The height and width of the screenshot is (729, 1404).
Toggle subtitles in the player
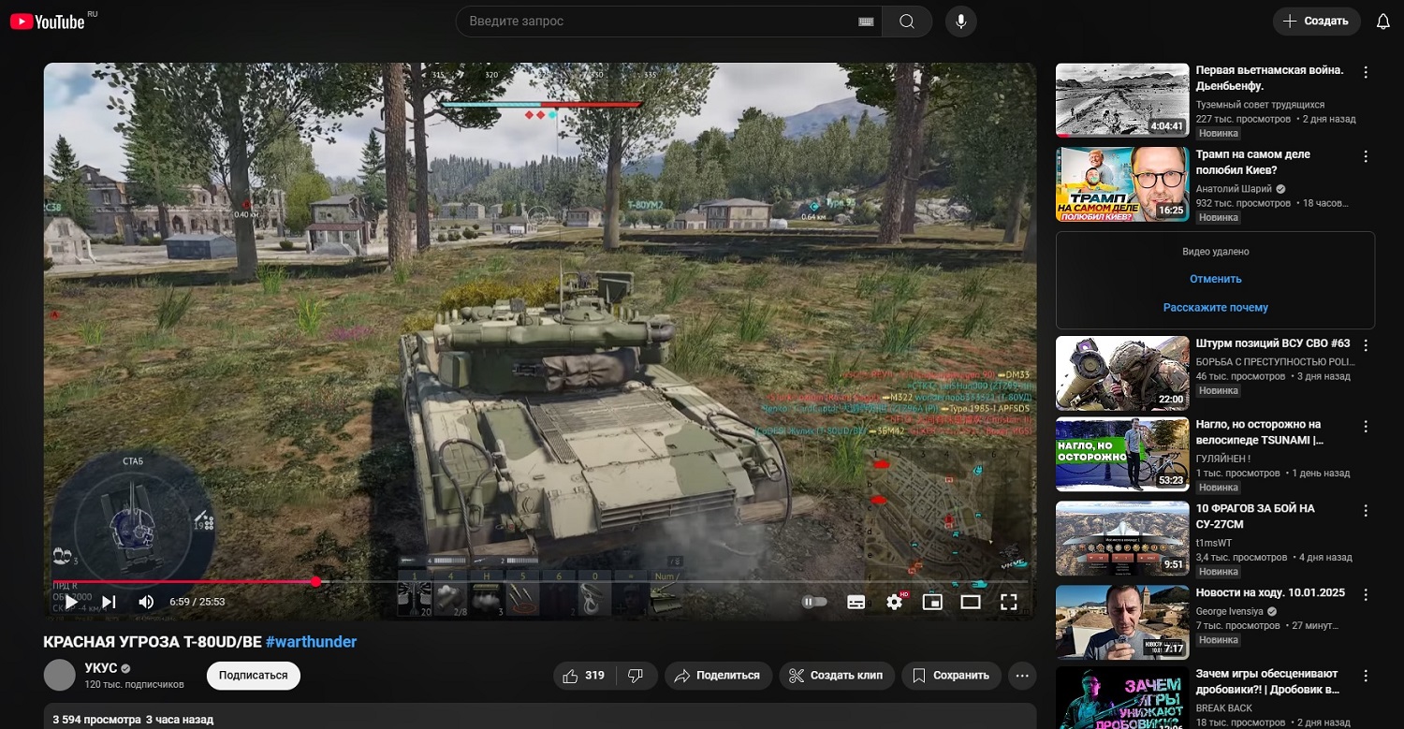pyautogui.click(x=856, y=602)
